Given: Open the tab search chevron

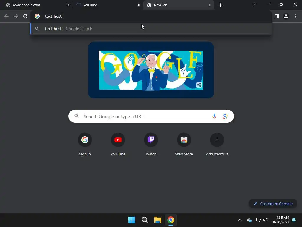Looking at the screenshot, I should point(255,4).
